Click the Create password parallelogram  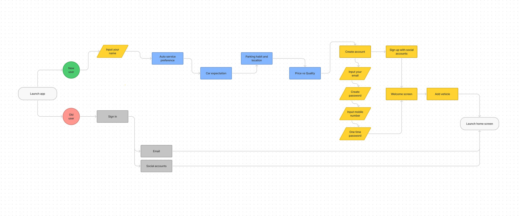(355, 94)
